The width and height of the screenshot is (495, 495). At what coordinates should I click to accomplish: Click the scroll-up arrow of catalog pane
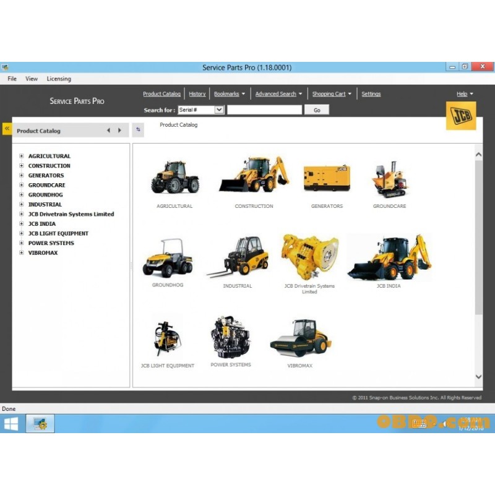(x=478, y=154)
